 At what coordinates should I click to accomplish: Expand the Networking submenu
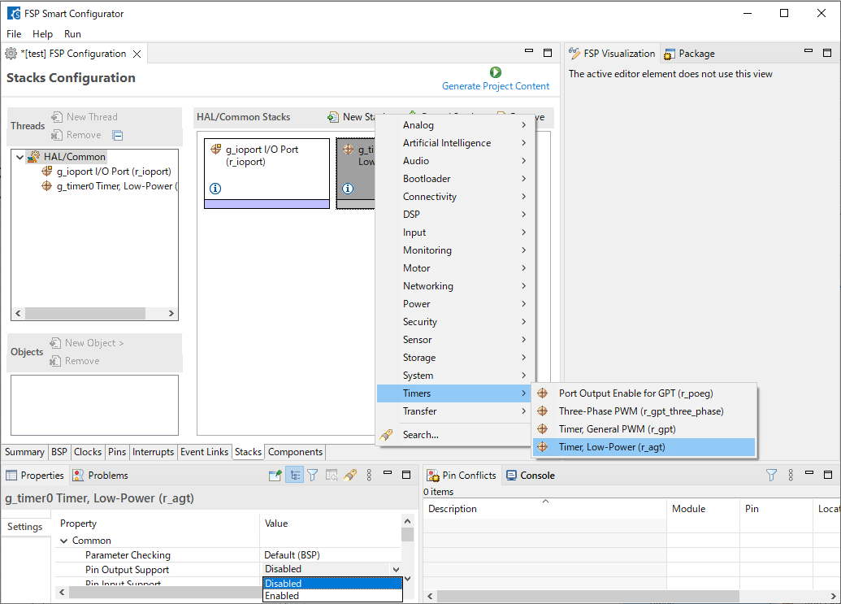point(453,286)
